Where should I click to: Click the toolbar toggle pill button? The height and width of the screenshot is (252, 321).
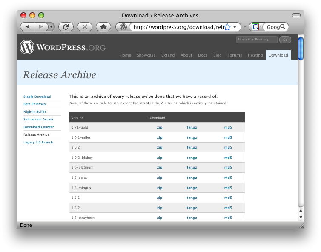pyautogui.click(x=296, y=15)
